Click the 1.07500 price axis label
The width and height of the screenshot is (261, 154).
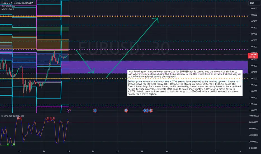tap(253, 46)
